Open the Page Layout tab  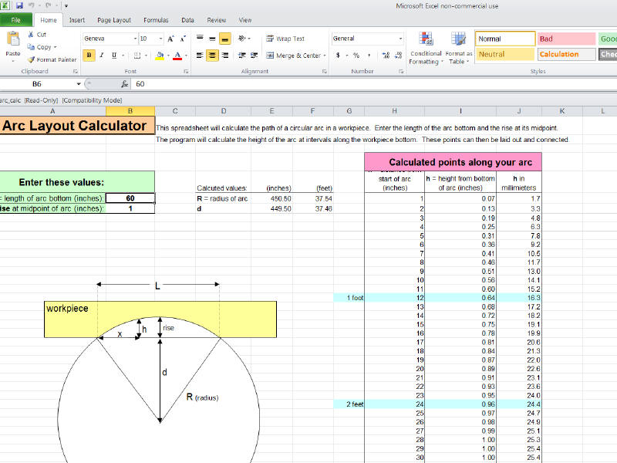114,20
